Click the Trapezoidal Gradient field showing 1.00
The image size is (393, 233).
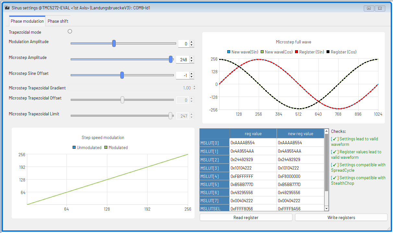coord(187,88)
